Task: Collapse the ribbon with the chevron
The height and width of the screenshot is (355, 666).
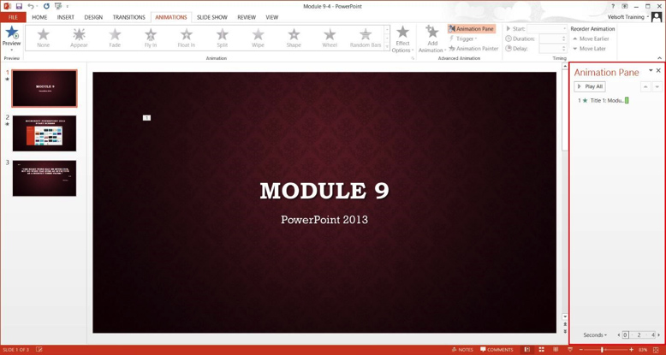Action: [660, 58]
